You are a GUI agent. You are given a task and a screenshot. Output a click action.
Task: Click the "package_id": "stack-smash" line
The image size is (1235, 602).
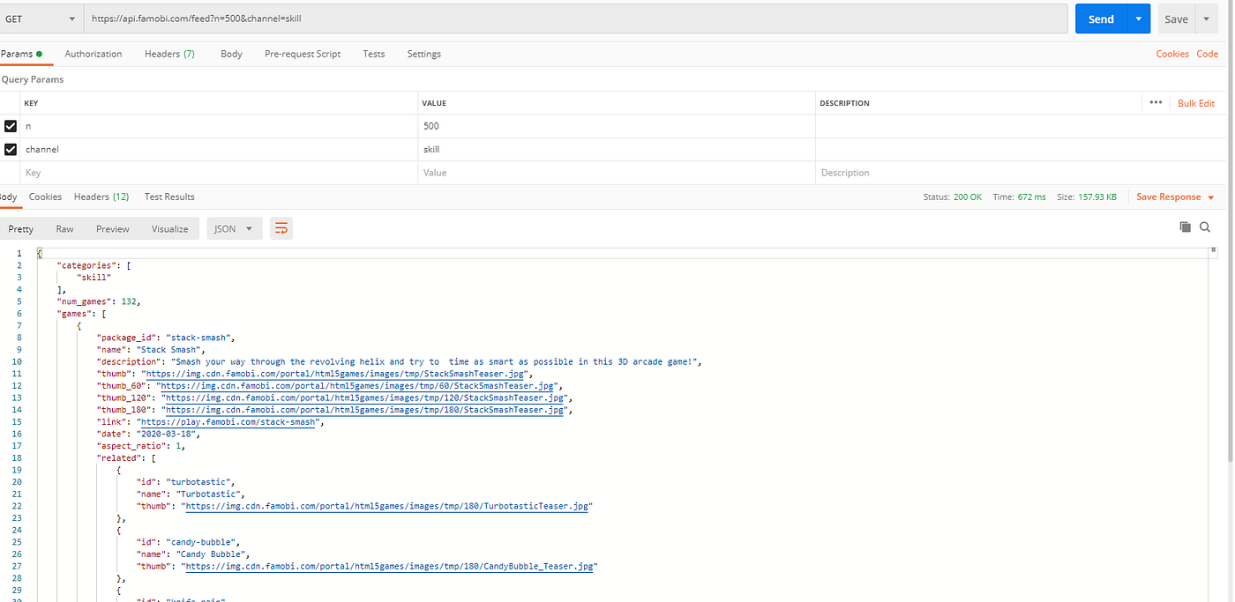pos(167,338)
